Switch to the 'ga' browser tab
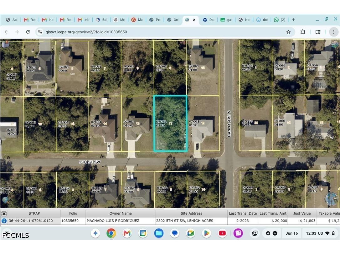This screenshot has width=340, height=254. tap(226, 20)
